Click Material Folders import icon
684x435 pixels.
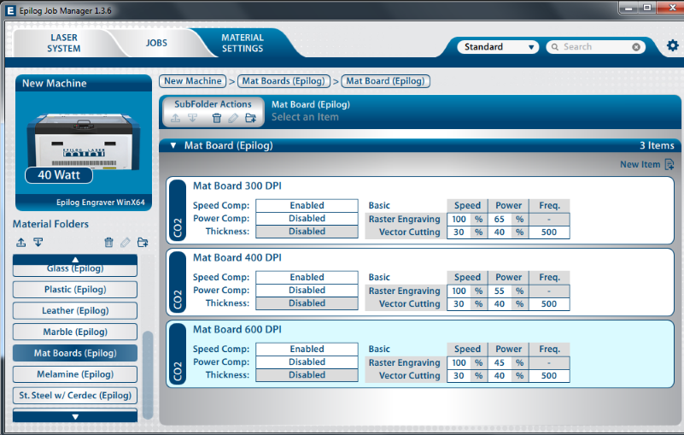click(38, 242)
